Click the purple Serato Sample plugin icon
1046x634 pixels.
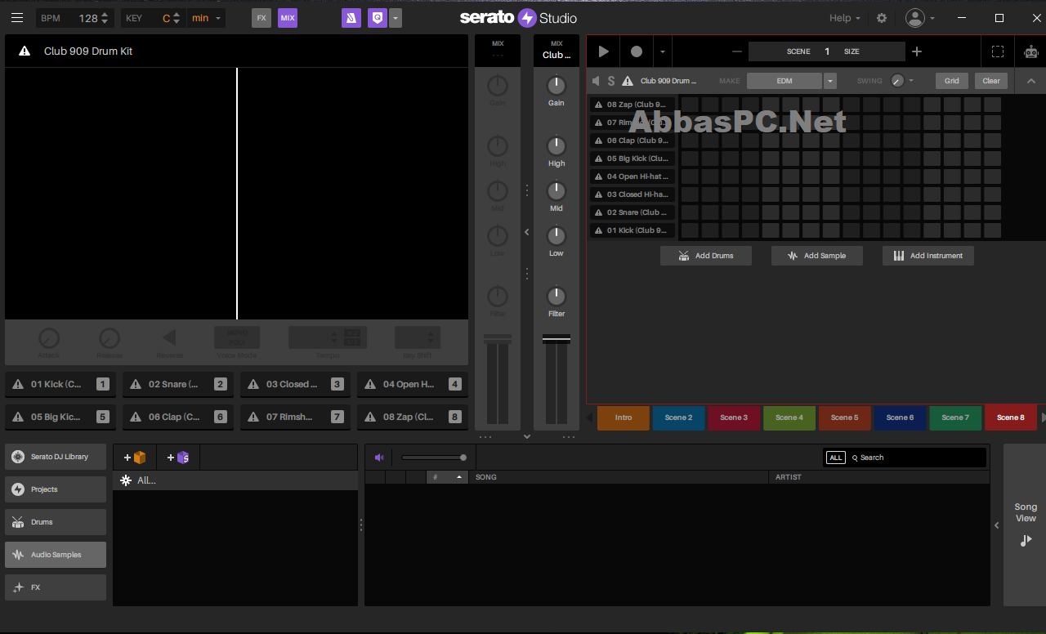(x=351, y=18)
